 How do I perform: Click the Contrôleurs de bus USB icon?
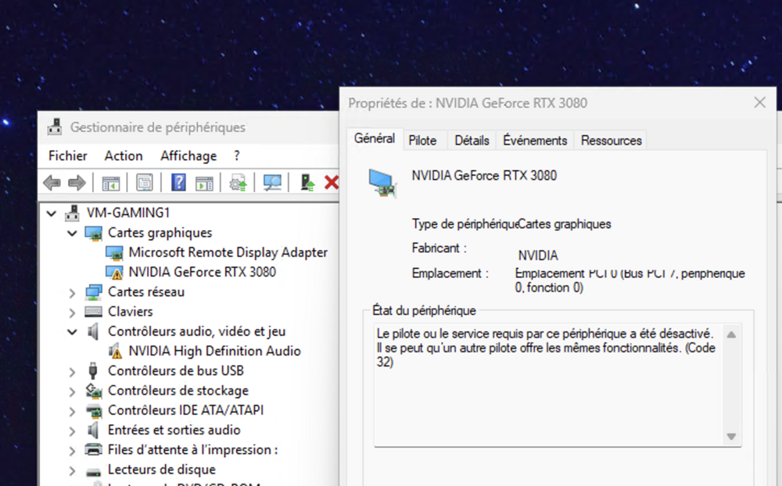[93, 371]
